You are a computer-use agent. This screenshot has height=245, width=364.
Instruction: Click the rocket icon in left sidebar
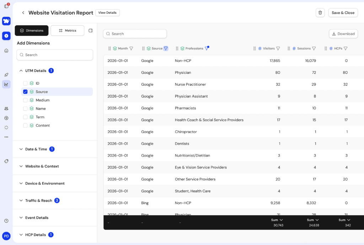6,75
